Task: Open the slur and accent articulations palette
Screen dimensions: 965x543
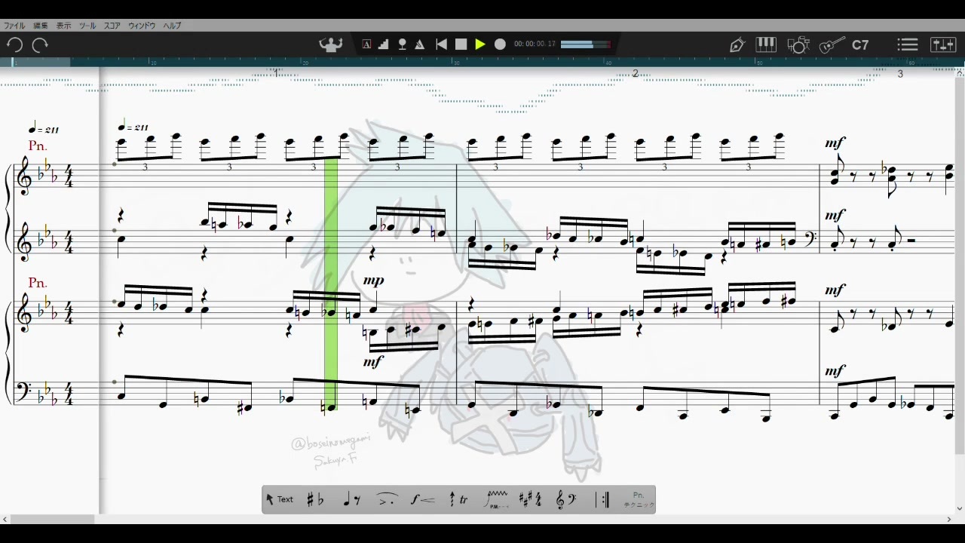Action: (x=387, y=499)
